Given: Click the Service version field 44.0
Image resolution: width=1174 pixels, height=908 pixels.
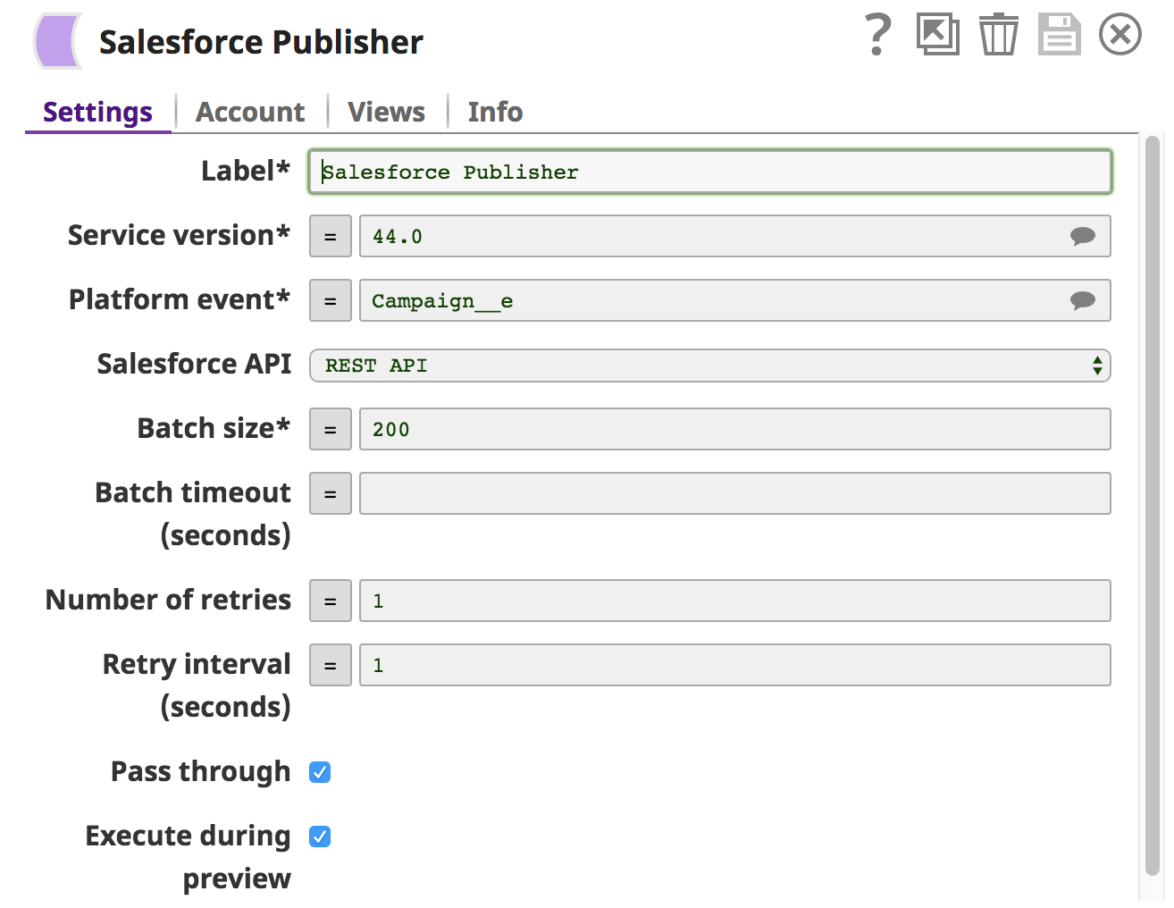Looking at the screenshot, I should [x=735, y=236].
